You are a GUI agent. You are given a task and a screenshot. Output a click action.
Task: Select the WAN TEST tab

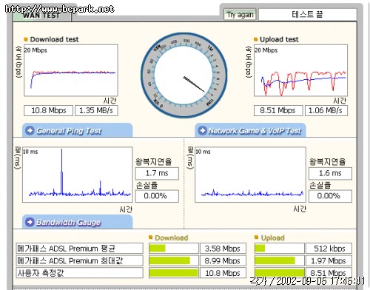tap(42, 16)
